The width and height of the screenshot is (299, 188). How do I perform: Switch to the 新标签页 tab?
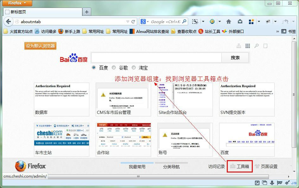(x=43, y=12)
